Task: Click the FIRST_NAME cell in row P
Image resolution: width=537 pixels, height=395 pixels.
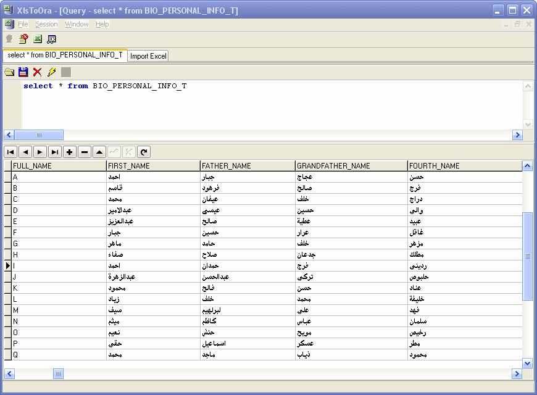Action: [x=153, y=343]
